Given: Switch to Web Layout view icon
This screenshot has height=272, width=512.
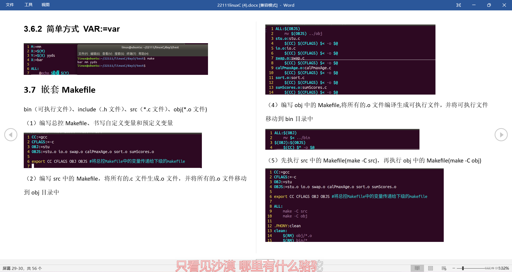Looking at the screenshot, I should [444, 268].
